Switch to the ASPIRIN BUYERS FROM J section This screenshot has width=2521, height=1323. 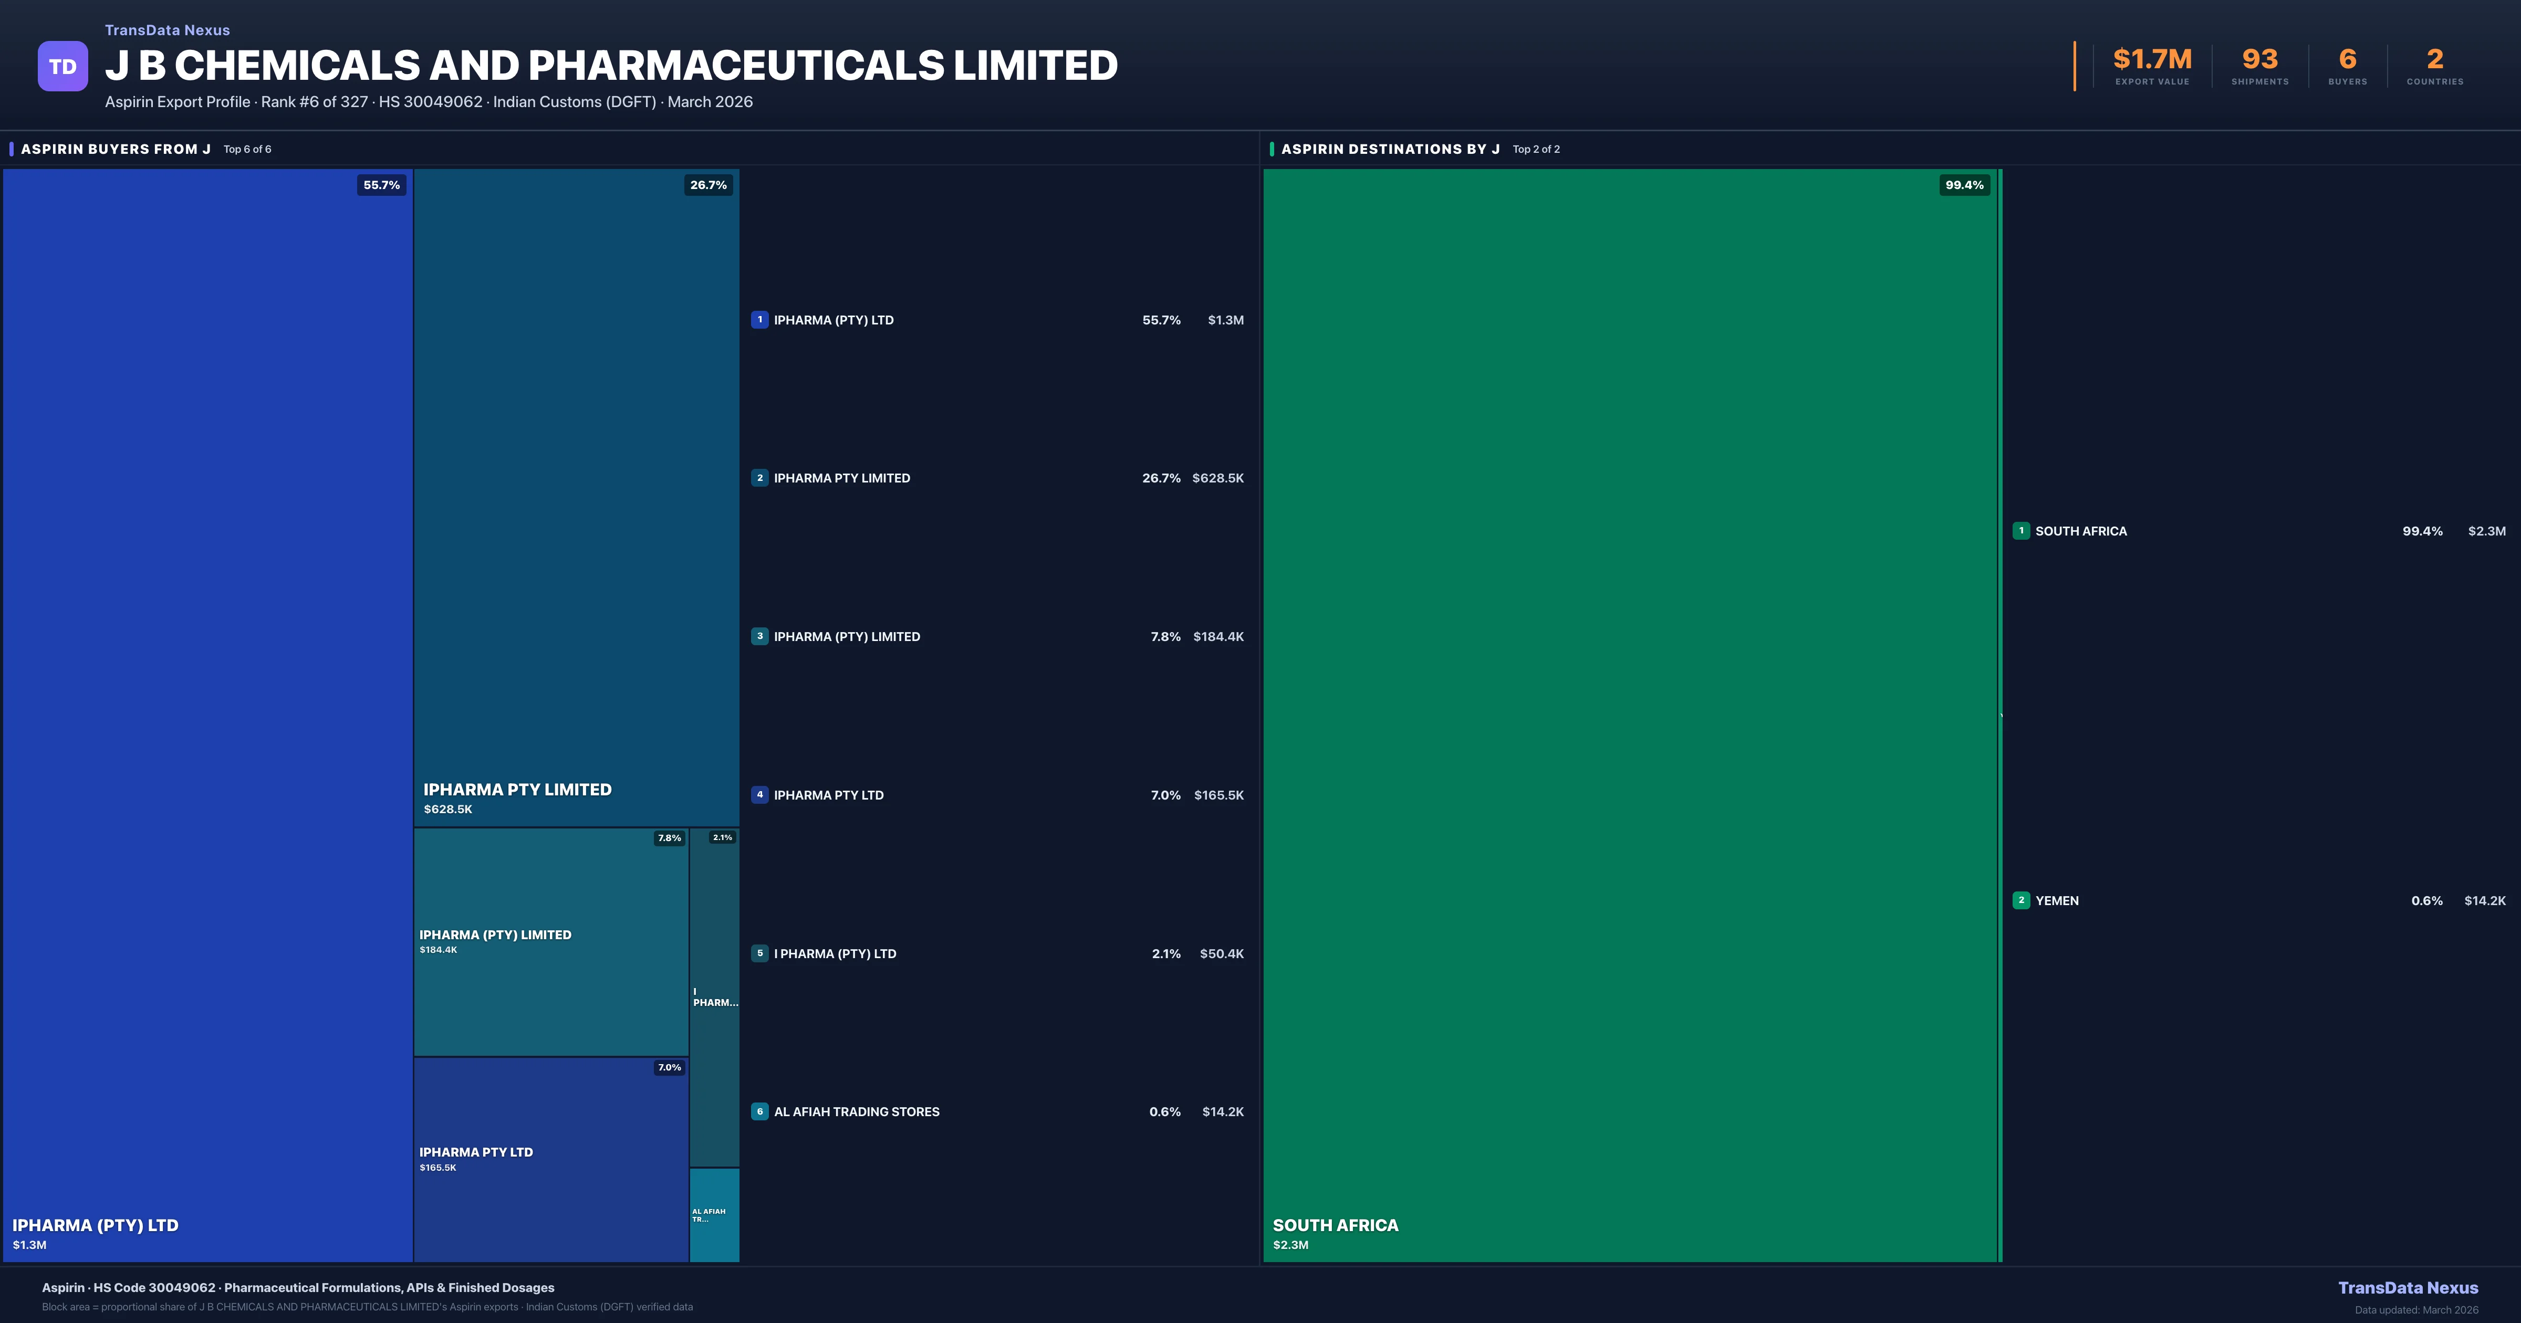click(x=114, y=149)
